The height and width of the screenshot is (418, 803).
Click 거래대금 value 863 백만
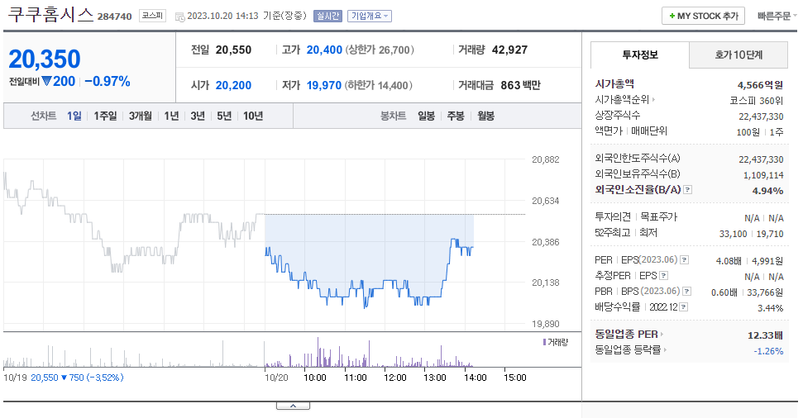pyautogui.click(x=520, y=85)
